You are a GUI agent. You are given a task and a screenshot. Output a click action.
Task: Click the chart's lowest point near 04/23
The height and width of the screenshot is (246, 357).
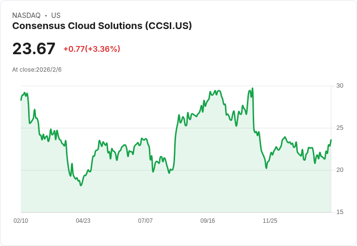81,185
